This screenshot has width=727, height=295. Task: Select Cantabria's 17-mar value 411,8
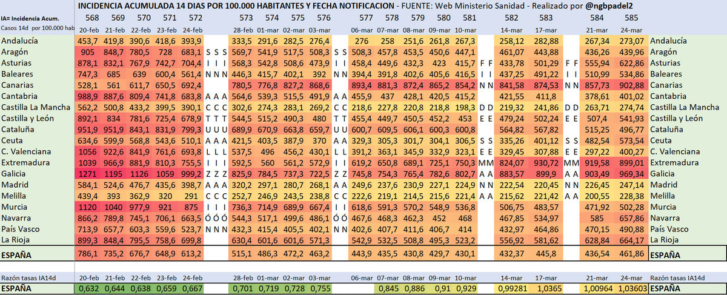point(546,96)
